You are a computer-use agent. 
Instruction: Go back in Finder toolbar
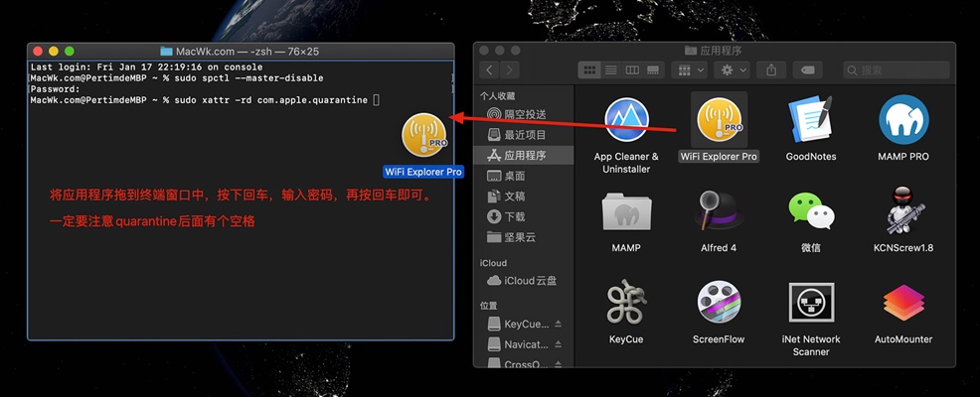click(489, 69)
